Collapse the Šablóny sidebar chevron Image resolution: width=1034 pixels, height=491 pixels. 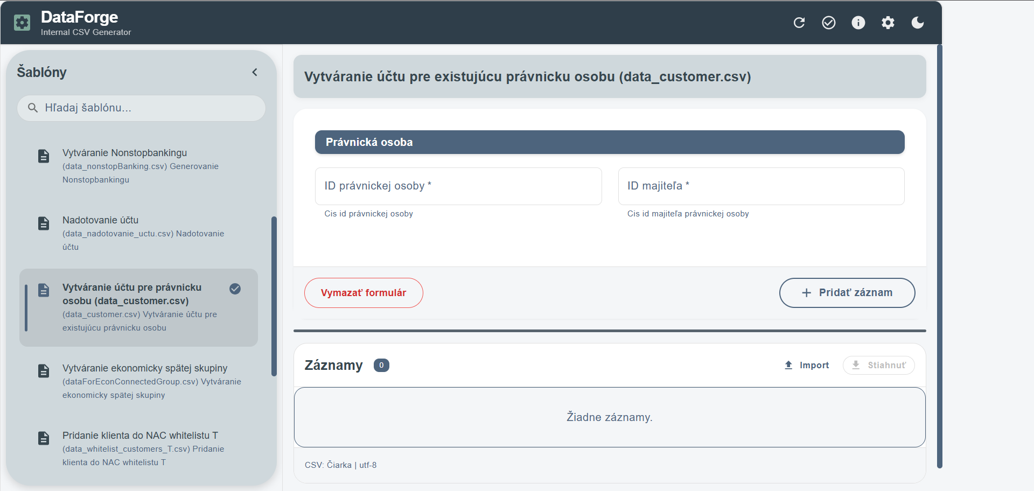(x=255, y=72)
